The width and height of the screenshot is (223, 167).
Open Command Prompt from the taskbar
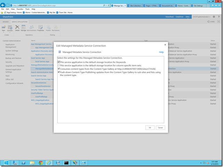[66, 163]
